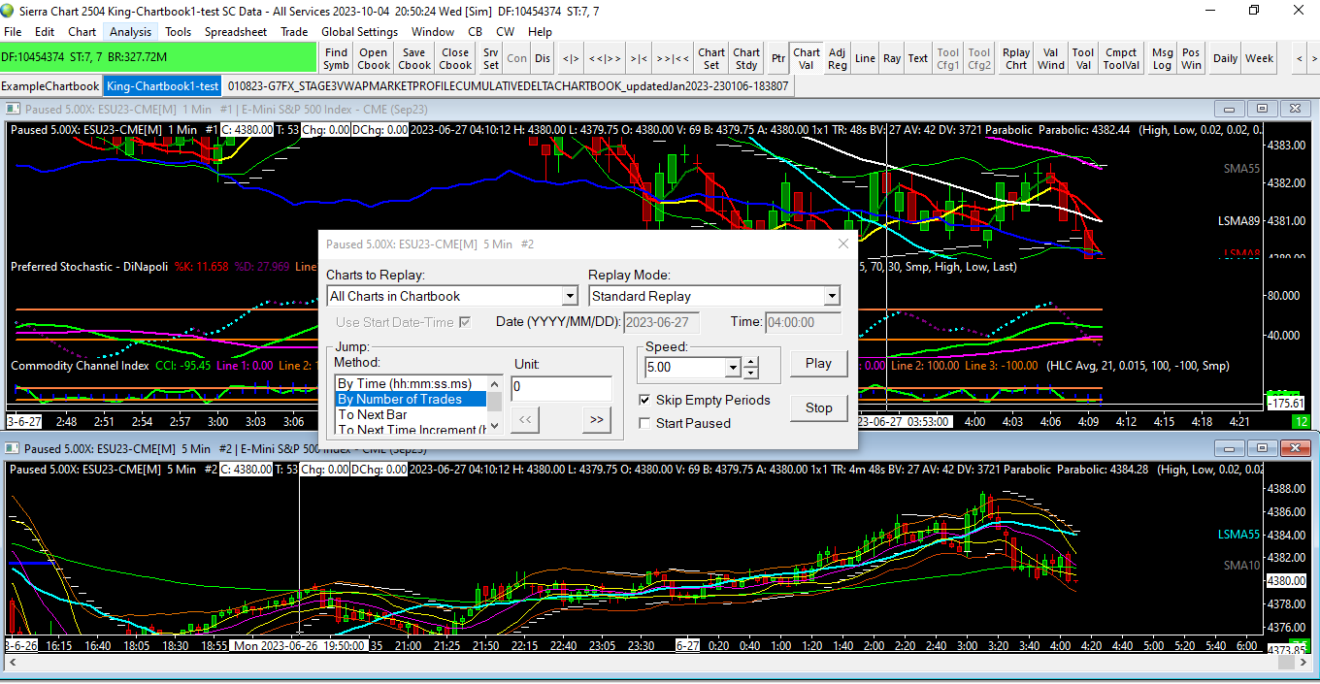The image size is (1320, 684).
Task: Click the Play button in replay dialog
Action: pos(818,363)
